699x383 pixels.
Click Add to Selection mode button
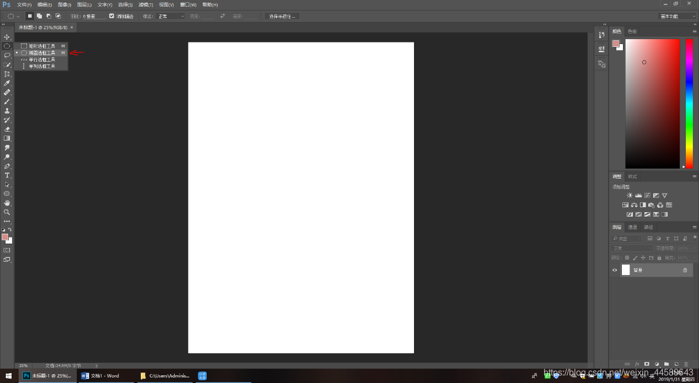(39, 16)
